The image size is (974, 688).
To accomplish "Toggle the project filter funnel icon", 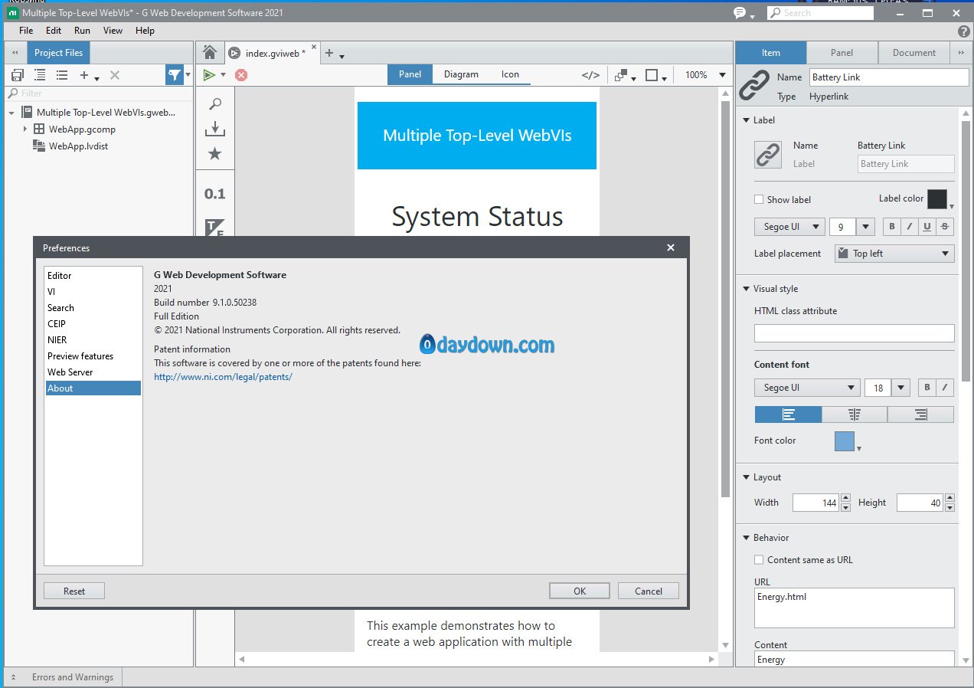I will [x=175, y=75].
